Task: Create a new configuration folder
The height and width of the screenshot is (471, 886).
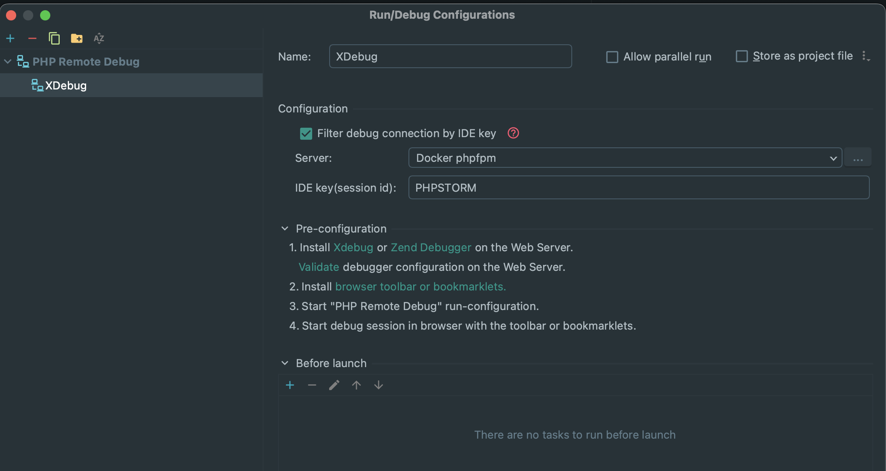Action: (77, 39)
